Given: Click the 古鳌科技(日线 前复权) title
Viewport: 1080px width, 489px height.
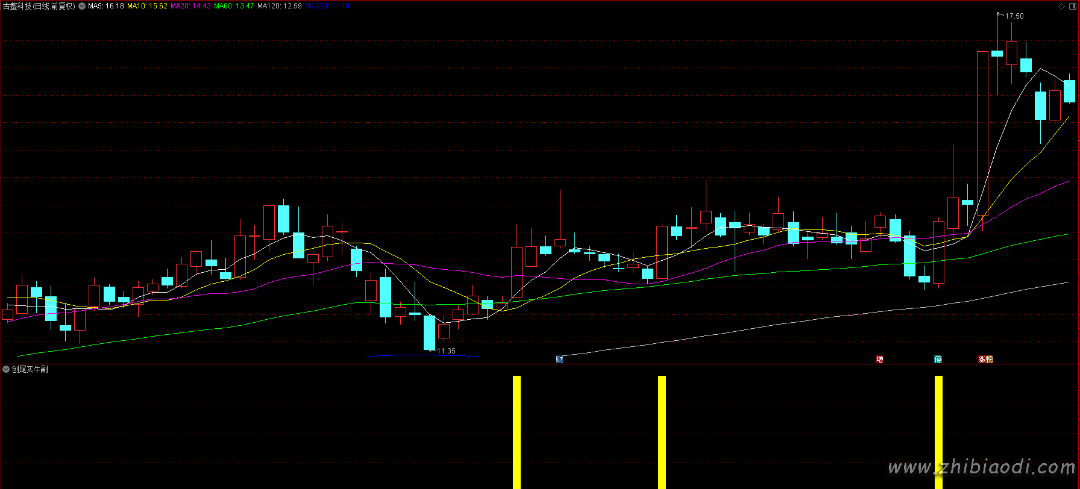Looking at the screenshot, I should click(x=39, y=7).
